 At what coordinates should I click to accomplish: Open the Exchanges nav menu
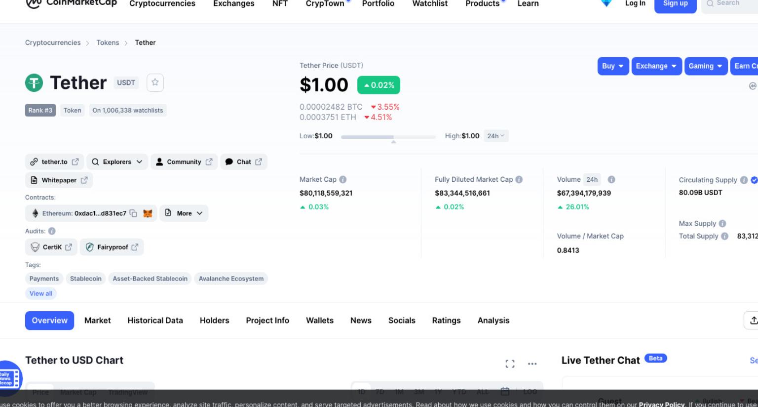click(234, 3)
